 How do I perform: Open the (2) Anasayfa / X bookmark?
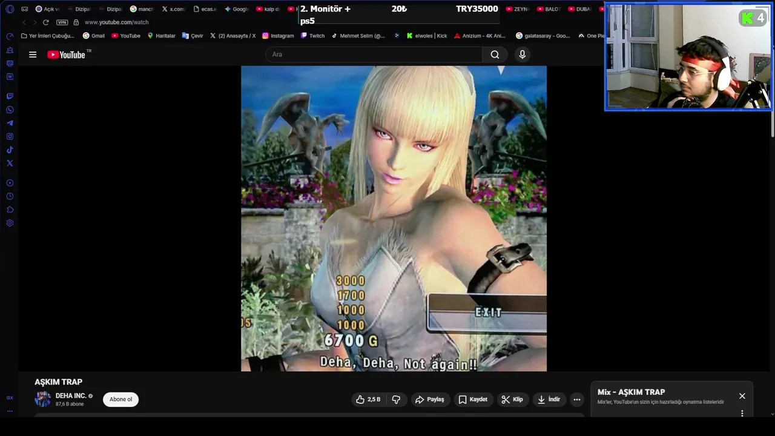click(x=232, y=36)
